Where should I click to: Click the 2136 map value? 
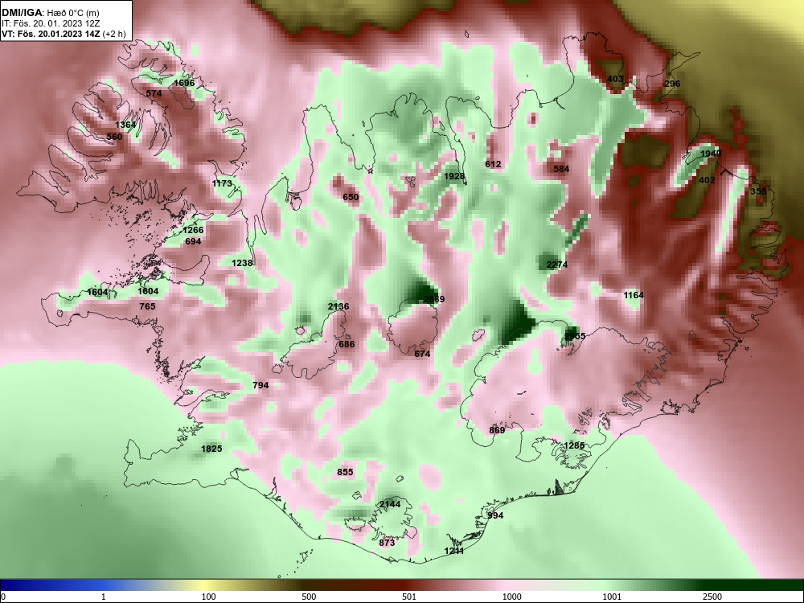(x=338, y=306)
